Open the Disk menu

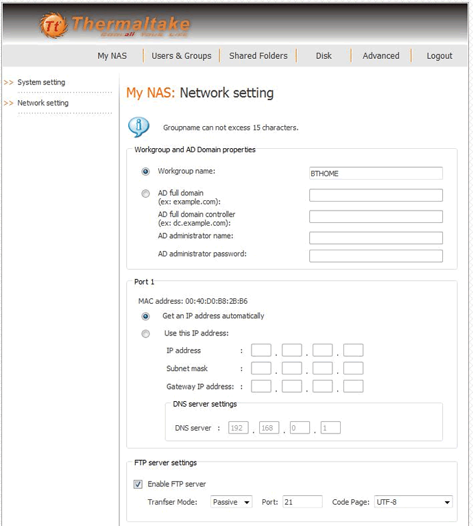coord(324,56)
